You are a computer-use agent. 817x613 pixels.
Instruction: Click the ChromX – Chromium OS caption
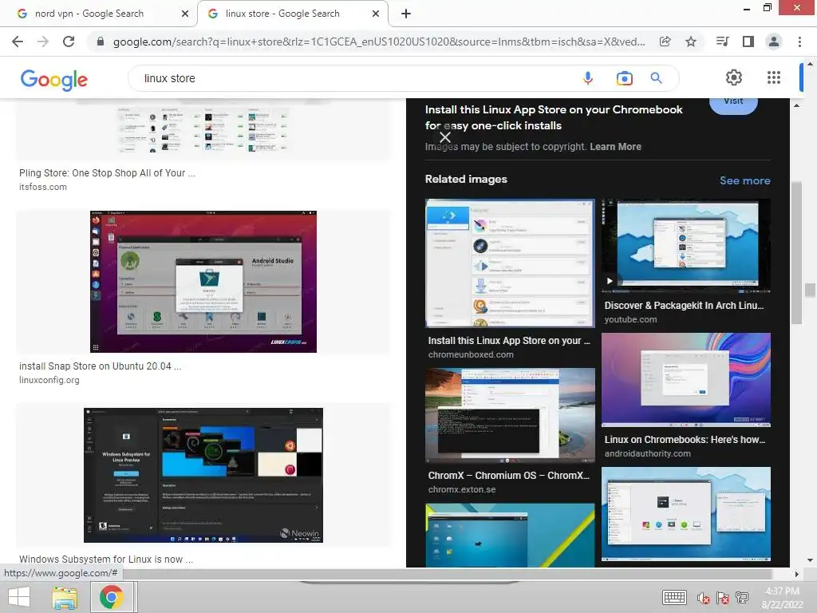pos(508,476)
